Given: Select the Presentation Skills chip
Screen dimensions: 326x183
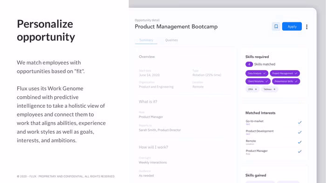Looking at the screenshot, I should (286, 81).
